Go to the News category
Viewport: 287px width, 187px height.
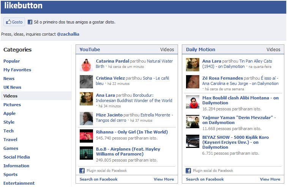(x=9, y=79)
